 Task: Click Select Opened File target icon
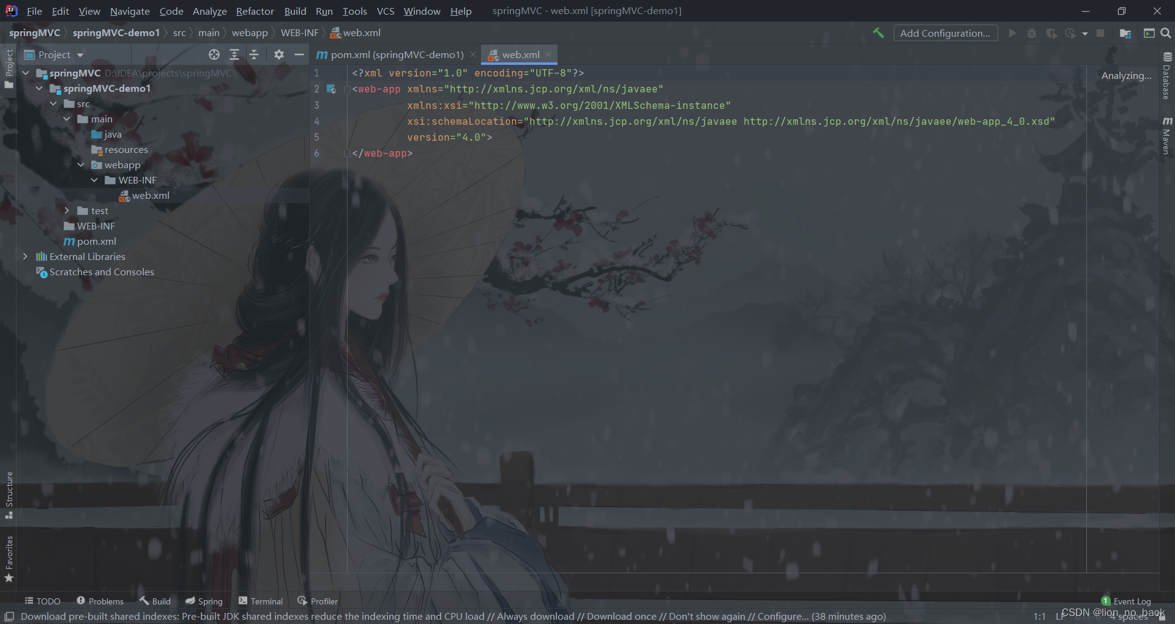coord(214,54)
